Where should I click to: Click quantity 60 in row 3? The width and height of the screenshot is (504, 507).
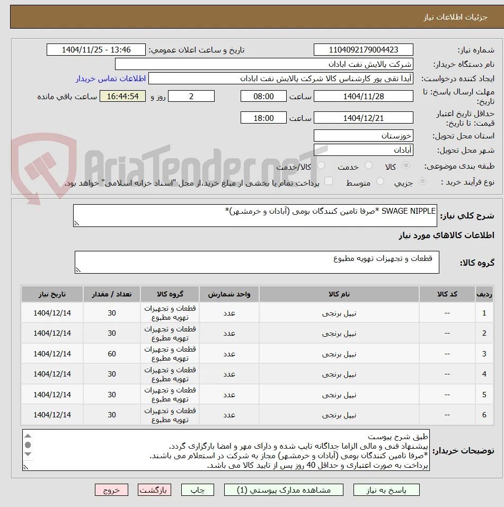point(112,354)
